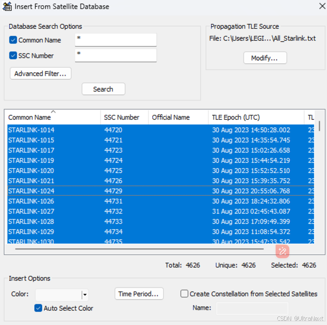Select STARLINK-1019 row
The height and width of the screenshot is (325, 327).
pos(160,160)
